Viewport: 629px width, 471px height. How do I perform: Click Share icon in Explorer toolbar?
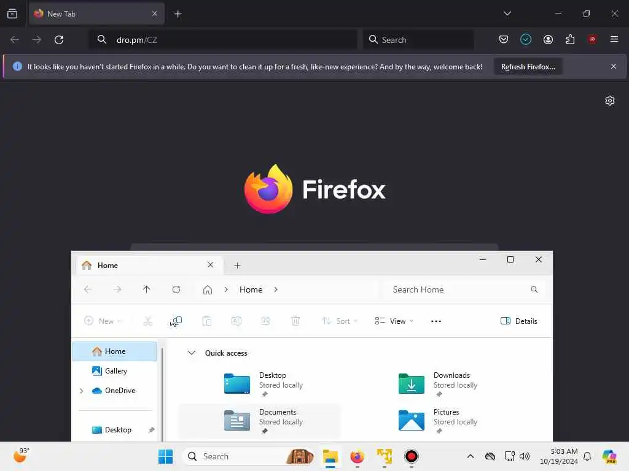pyautogui.click(x=265, y=321)
